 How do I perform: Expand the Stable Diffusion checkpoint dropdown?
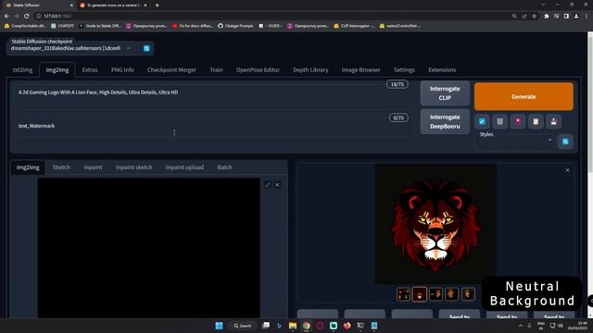[x=129, y=48]
